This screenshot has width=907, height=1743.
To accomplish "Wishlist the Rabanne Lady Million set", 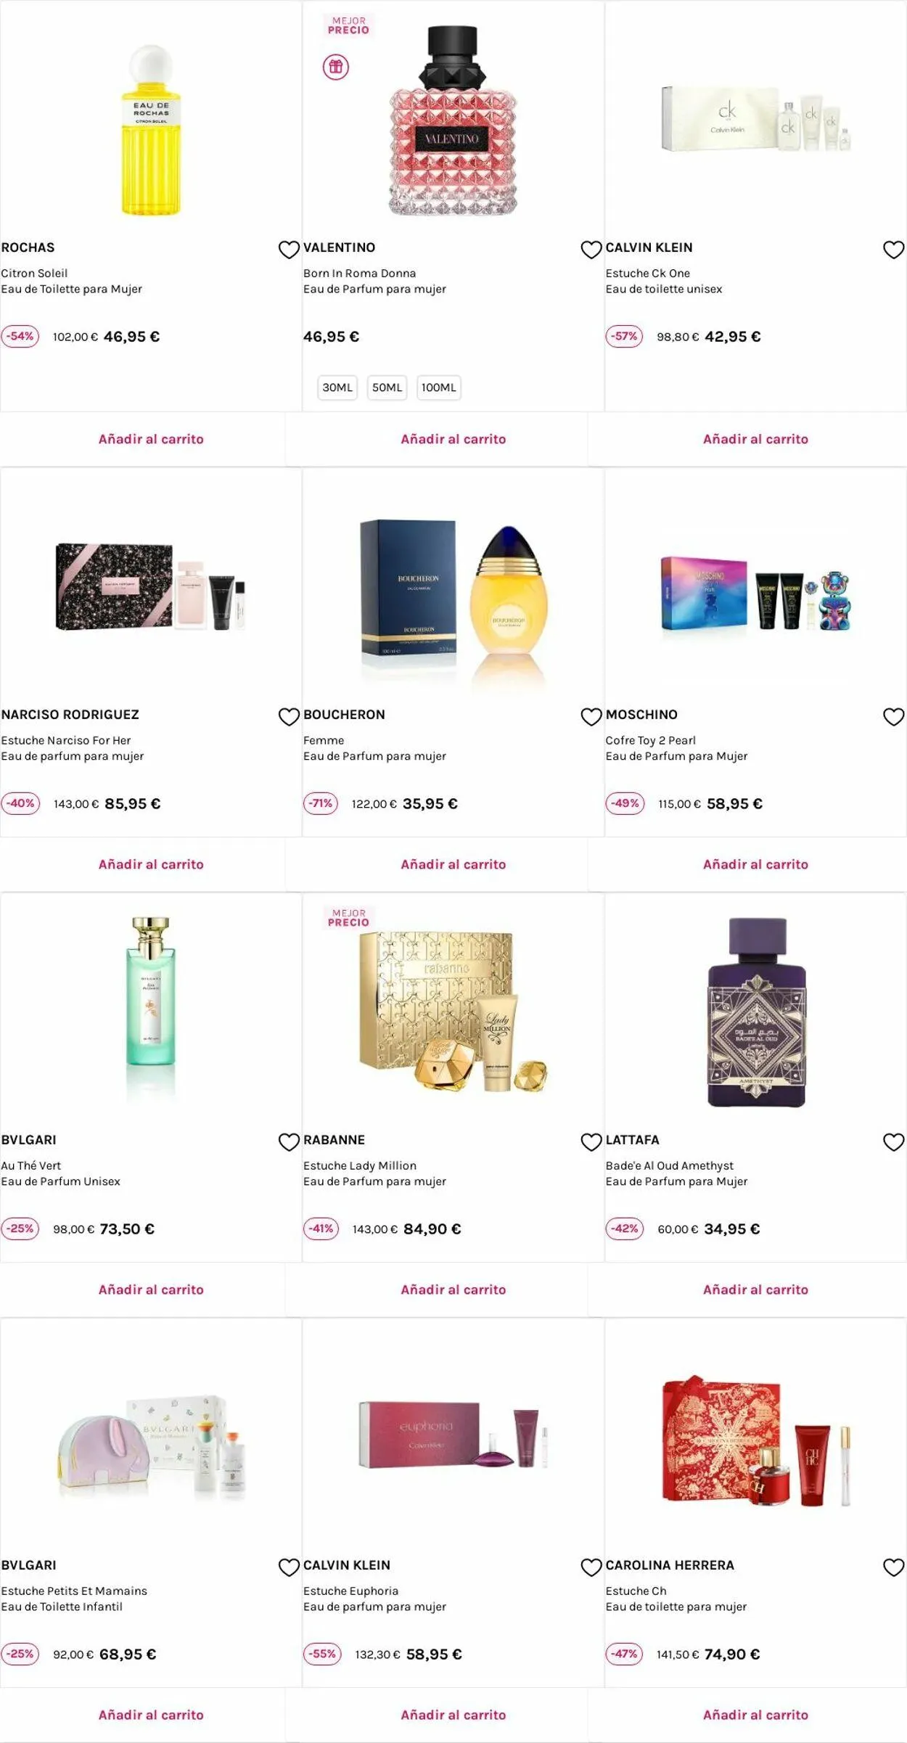I will 591,1142.
